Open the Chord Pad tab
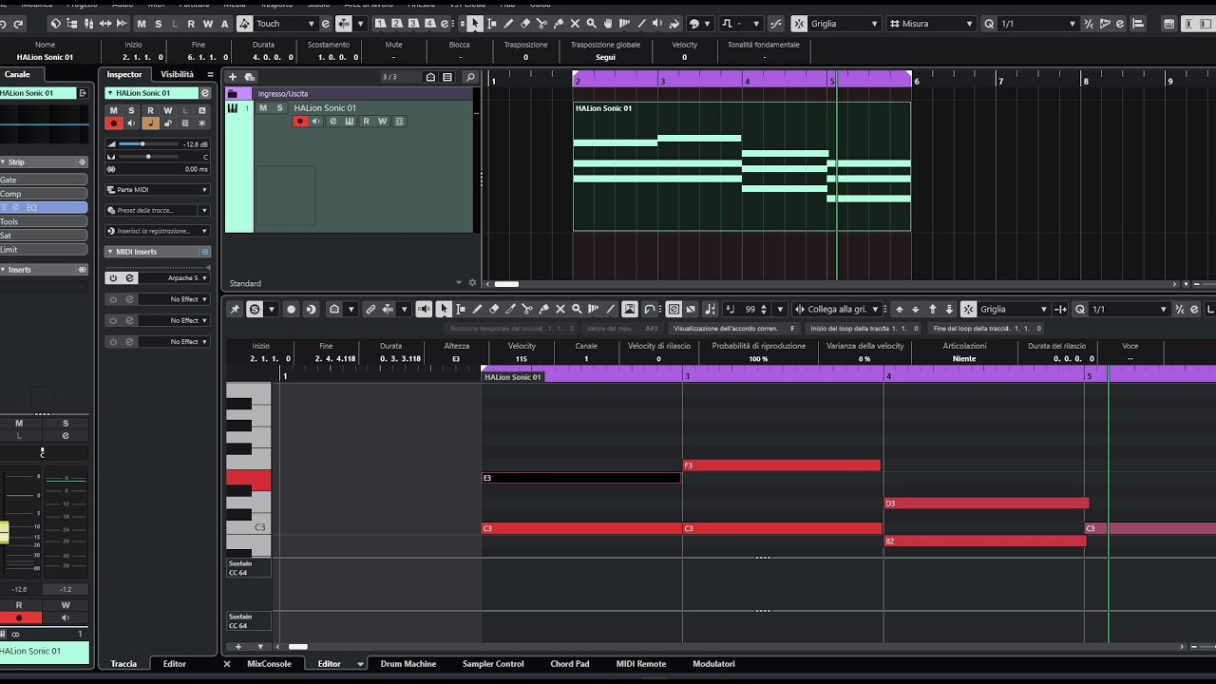 [570, 664]
